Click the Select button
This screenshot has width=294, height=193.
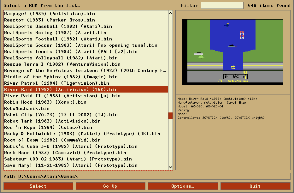tap(38, 186)
